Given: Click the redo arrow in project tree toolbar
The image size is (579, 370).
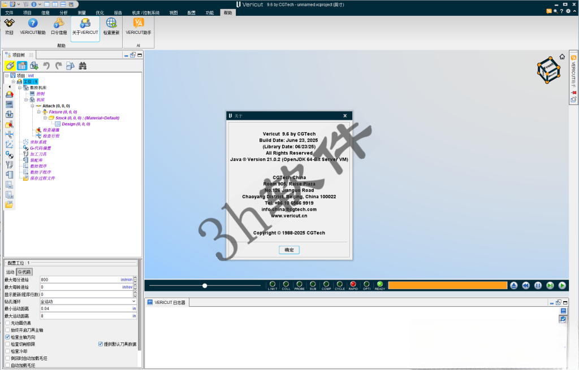Looking at the screenshot, I should coord(58,66).
